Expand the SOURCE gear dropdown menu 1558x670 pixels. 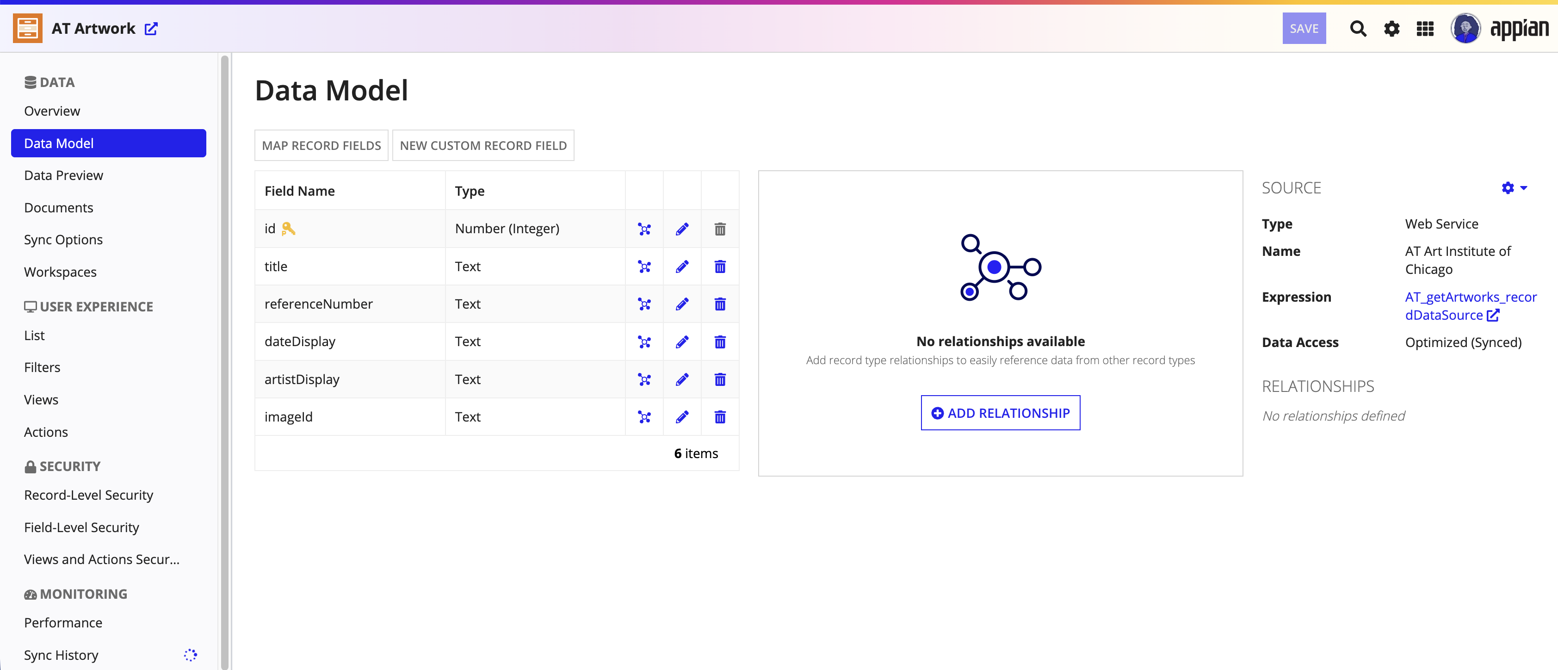[1514, 188]
